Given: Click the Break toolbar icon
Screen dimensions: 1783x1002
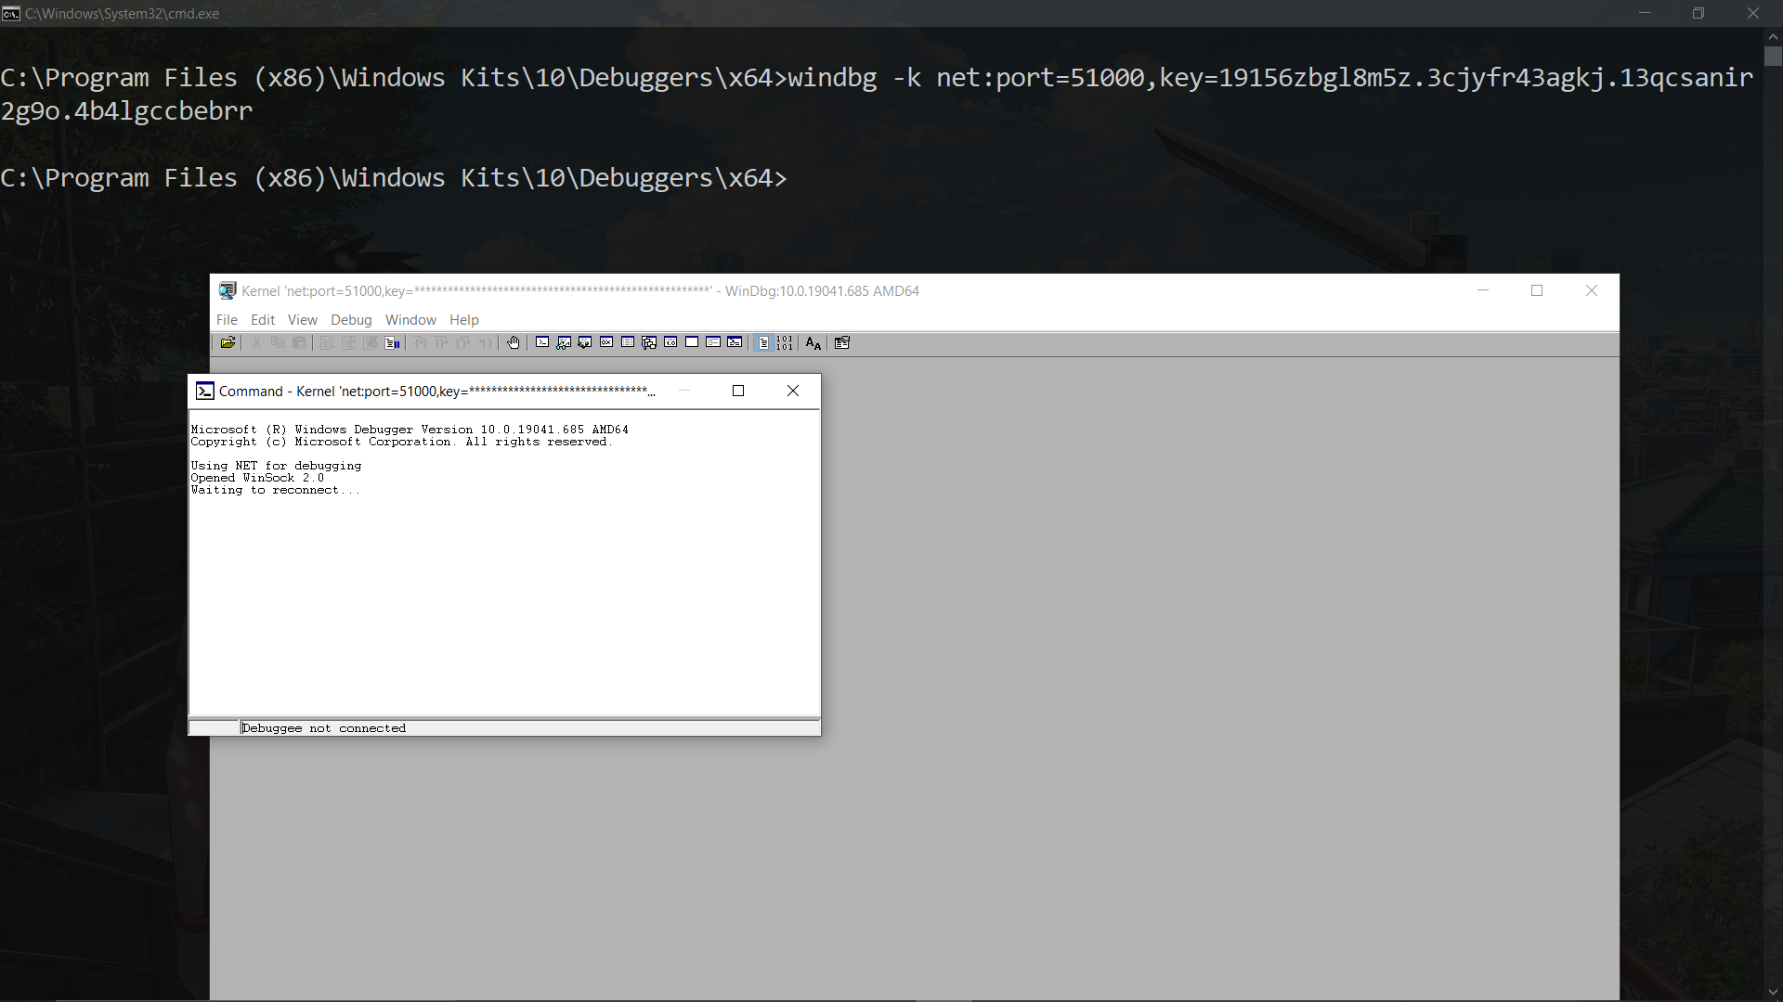Looking at the screenshot, I should [392, 343].
